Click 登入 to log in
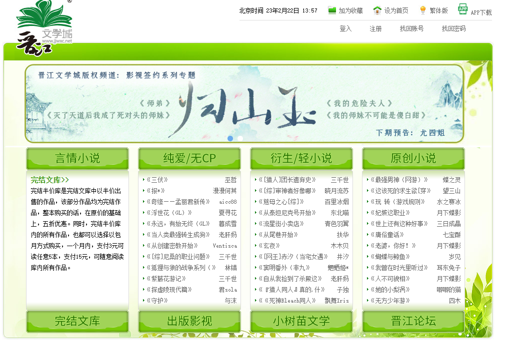Screen dimensions: 507x341 [345, 29]
